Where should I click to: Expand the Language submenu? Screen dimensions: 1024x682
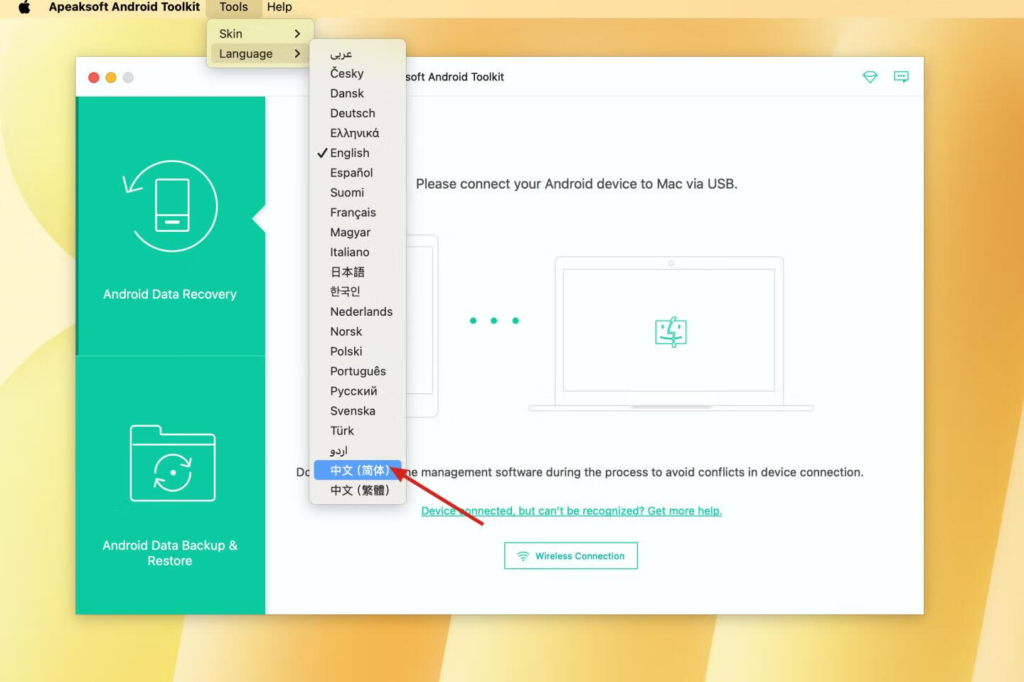(260, 53)
